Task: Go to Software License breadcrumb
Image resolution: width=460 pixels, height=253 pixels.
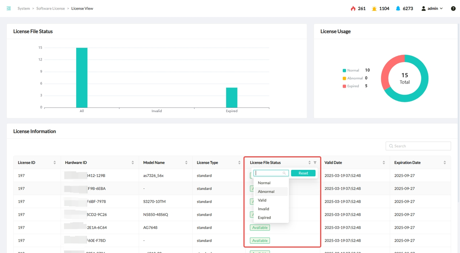Action: point(50,9)
